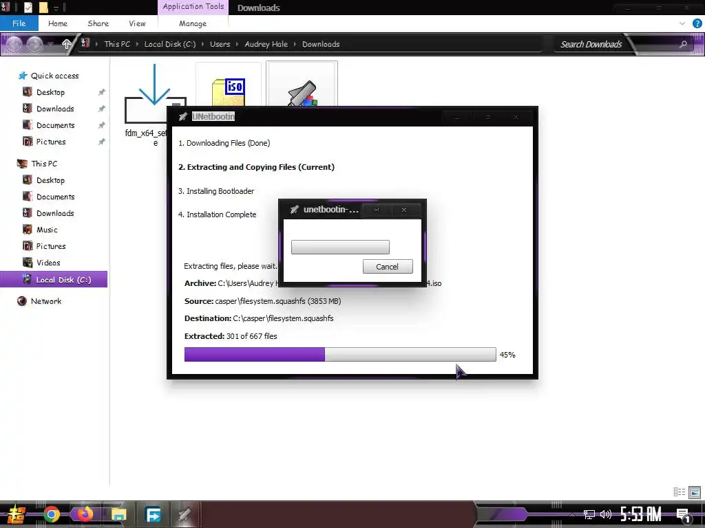Click the Network globe icon in sidebar
The height and width of the screenshot is (528, 705).
coord(21,301)
